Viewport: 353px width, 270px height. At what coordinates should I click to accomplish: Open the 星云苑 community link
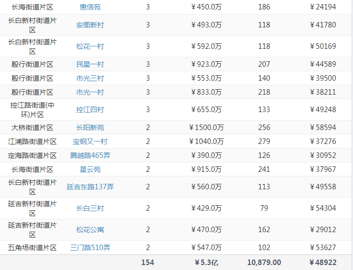point(90,169)
